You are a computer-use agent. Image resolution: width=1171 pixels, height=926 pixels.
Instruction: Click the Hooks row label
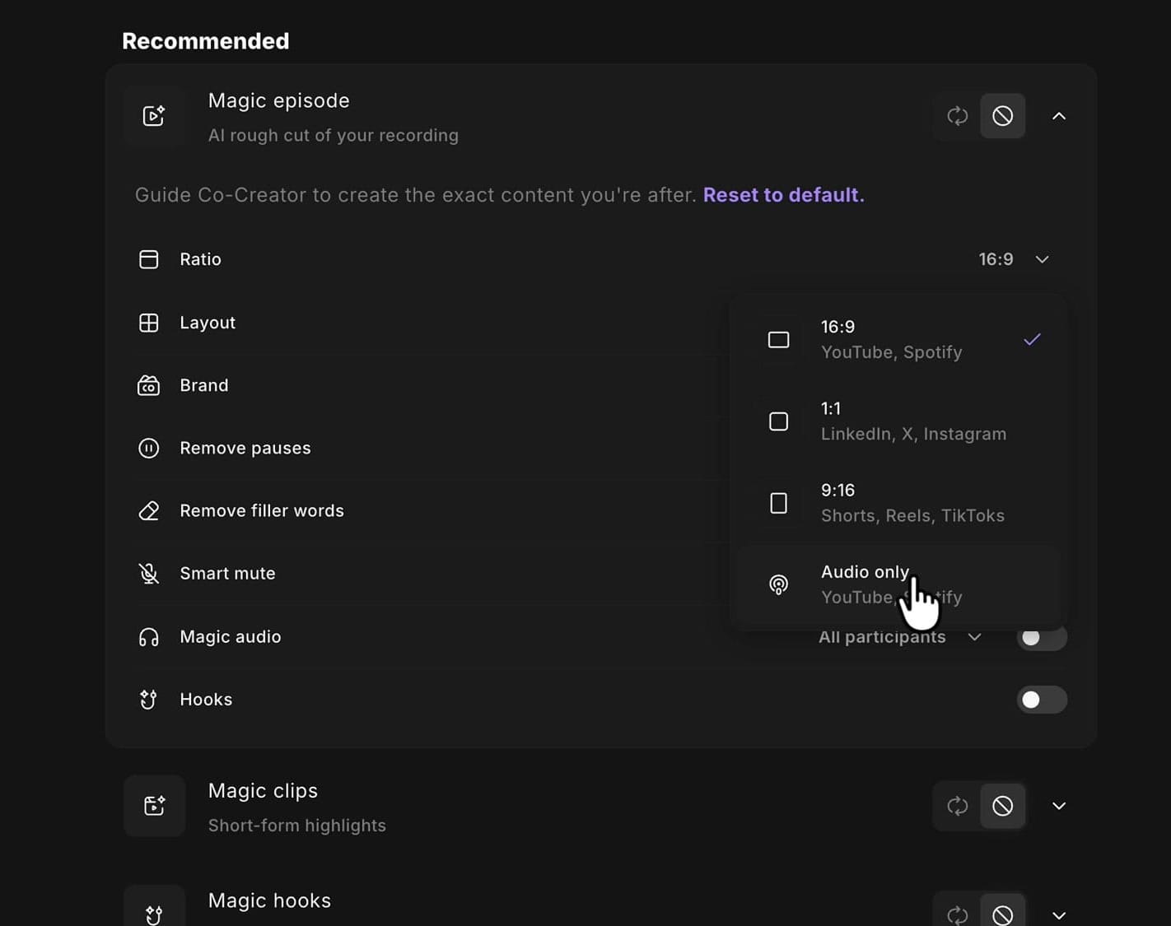[x=206, y=700]
